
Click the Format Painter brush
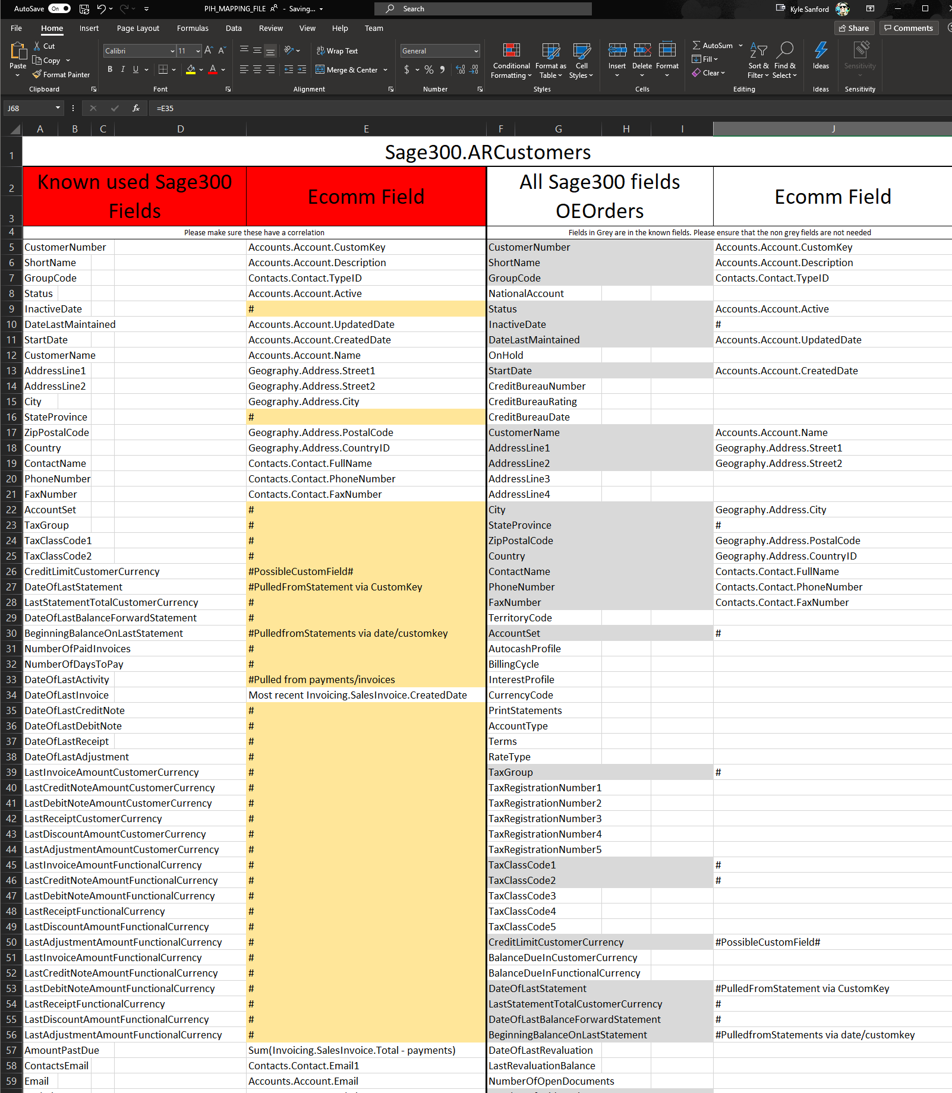click(x=37, y=74)
